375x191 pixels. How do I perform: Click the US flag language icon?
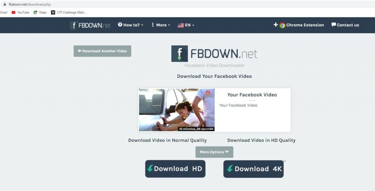pyautogui.click(x=181, y=25)
